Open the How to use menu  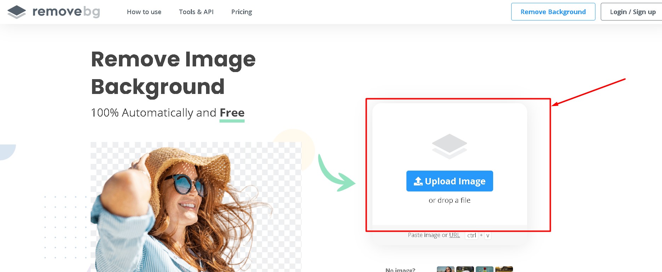coord(144,12)
